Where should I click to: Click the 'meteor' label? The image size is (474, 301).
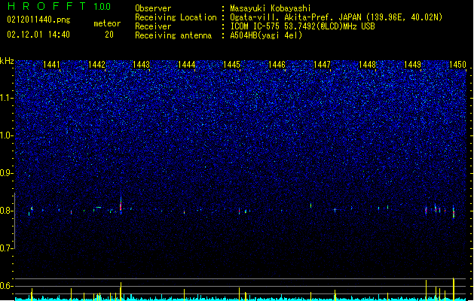pyautogui.click(x=107, y=23)
